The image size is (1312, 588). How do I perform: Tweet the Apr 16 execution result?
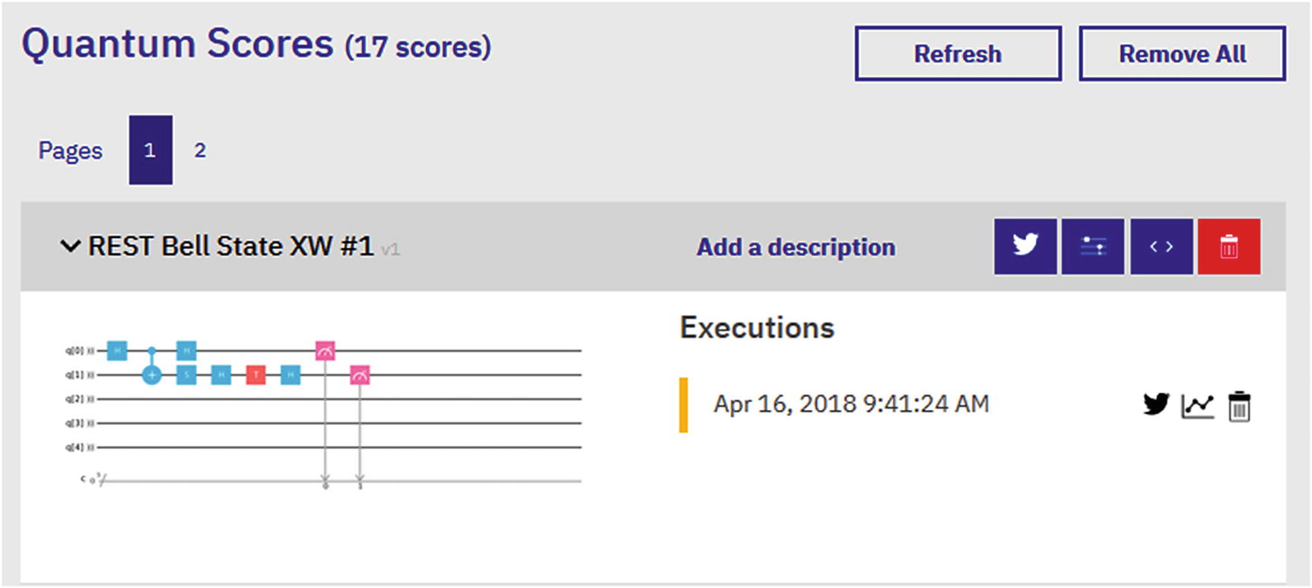click(x=1155, y=404)
